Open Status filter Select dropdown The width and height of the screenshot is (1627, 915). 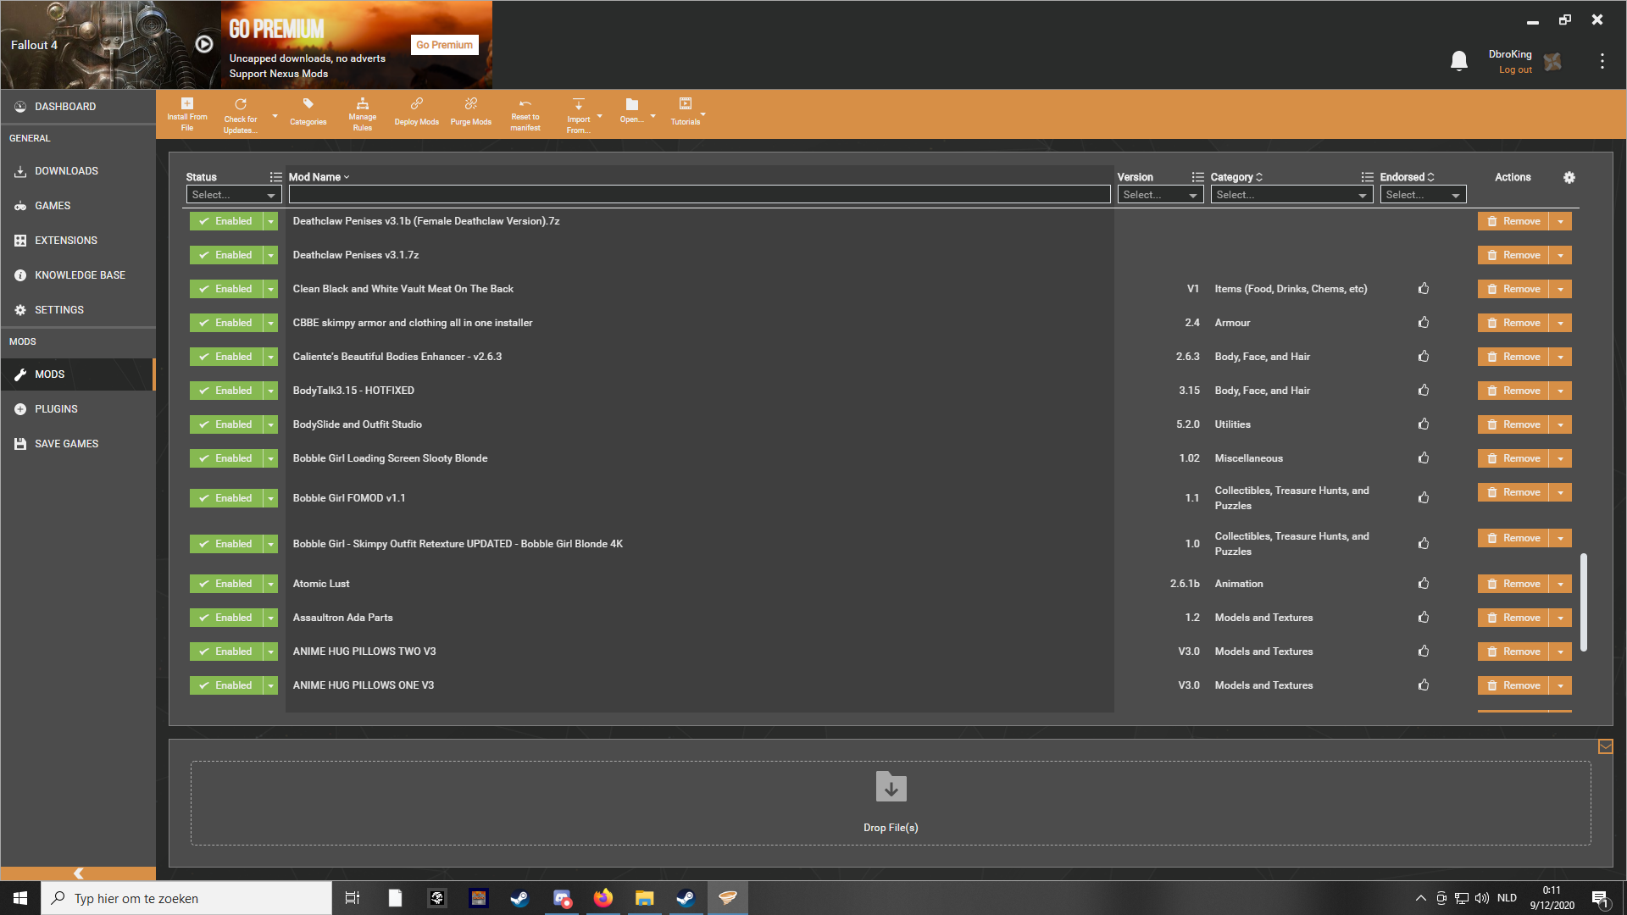pos(234,195)
